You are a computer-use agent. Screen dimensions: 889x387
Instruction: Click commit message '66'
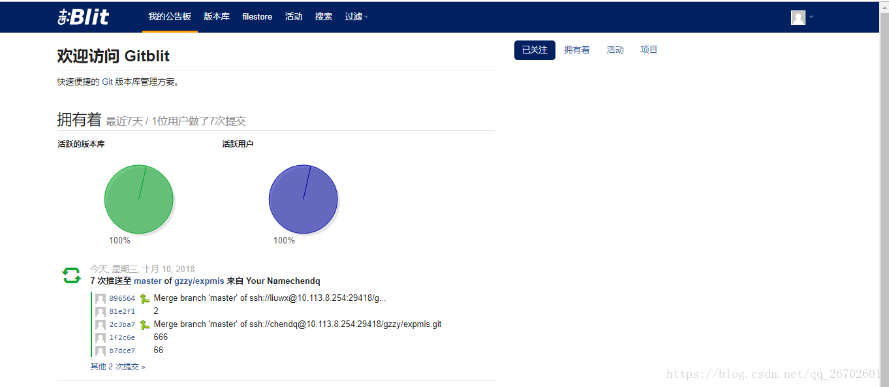[x=159, y=350]
